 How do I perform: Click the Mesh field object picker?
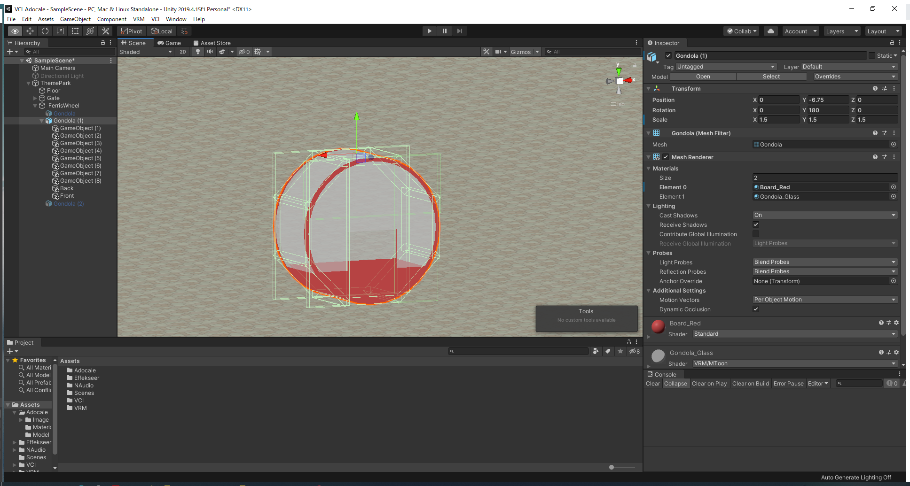click(x=894, y=145)
